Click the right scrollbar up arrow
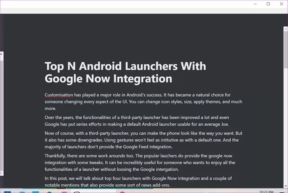 coord(286,29)
